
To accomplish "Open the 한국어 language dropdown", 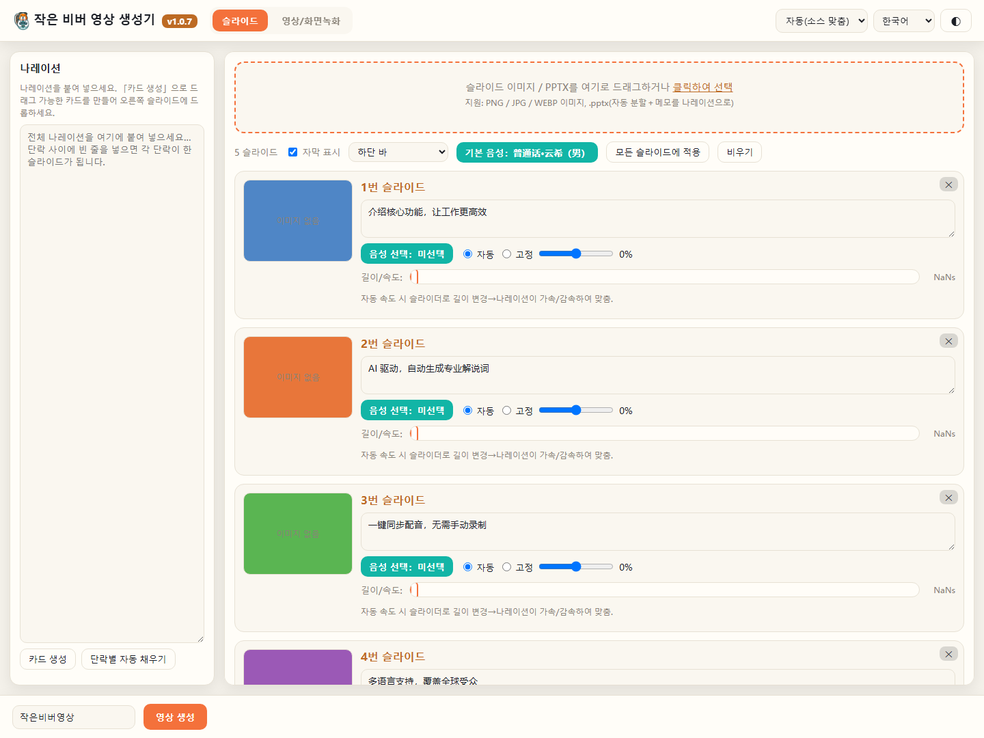I will pyautogui.click(x=904, y=21).
